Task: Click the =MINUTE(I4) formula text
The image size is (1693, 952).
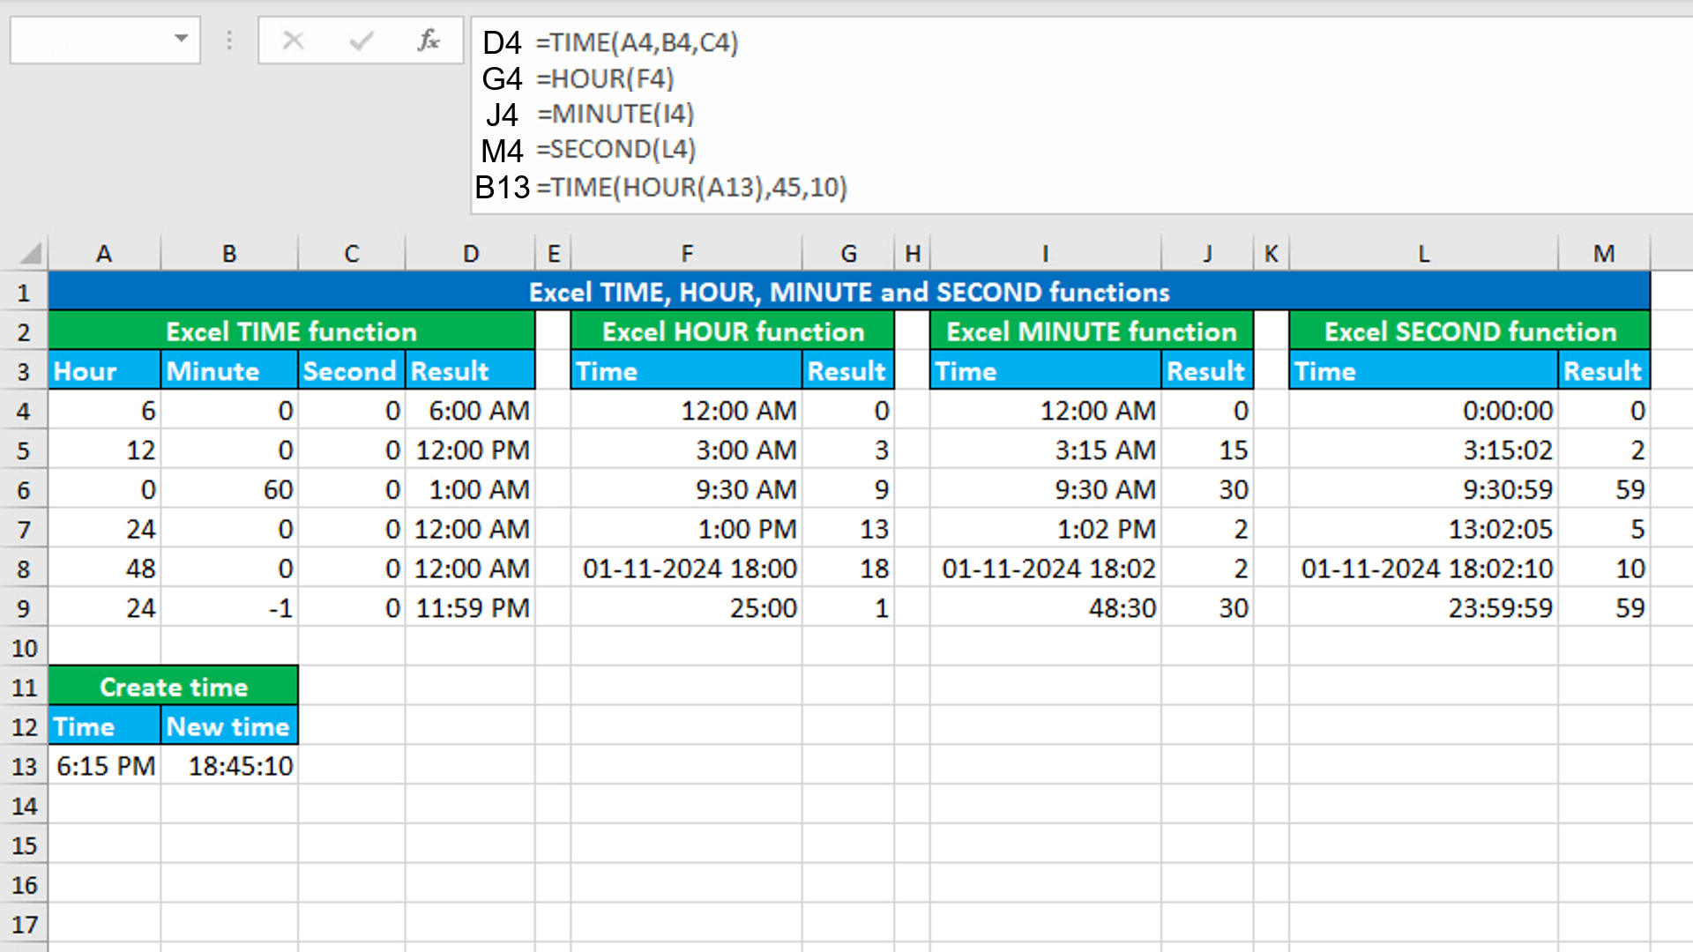Action: pyautogui.click(x=615, y=114)
